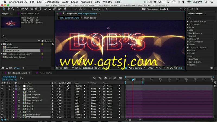The height and width of the screenshot is (122, 217).
Task: Click the current time 0:00:00:19 in timeline
Action: point(9,77)
